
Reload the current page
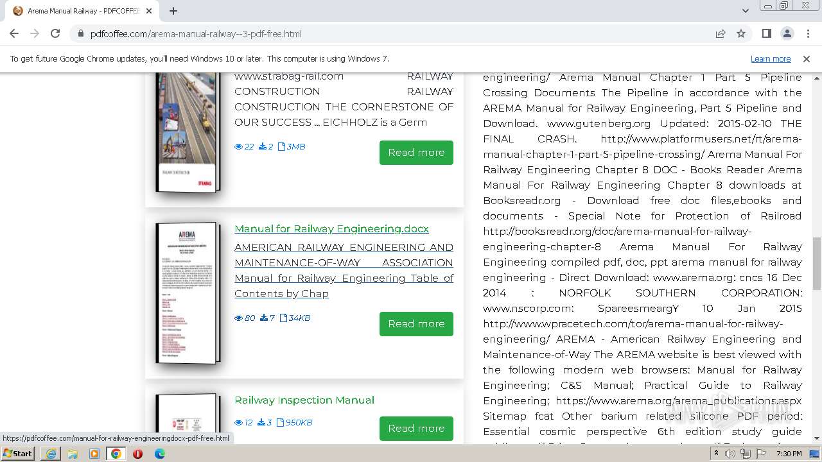(x=55, y=33)
